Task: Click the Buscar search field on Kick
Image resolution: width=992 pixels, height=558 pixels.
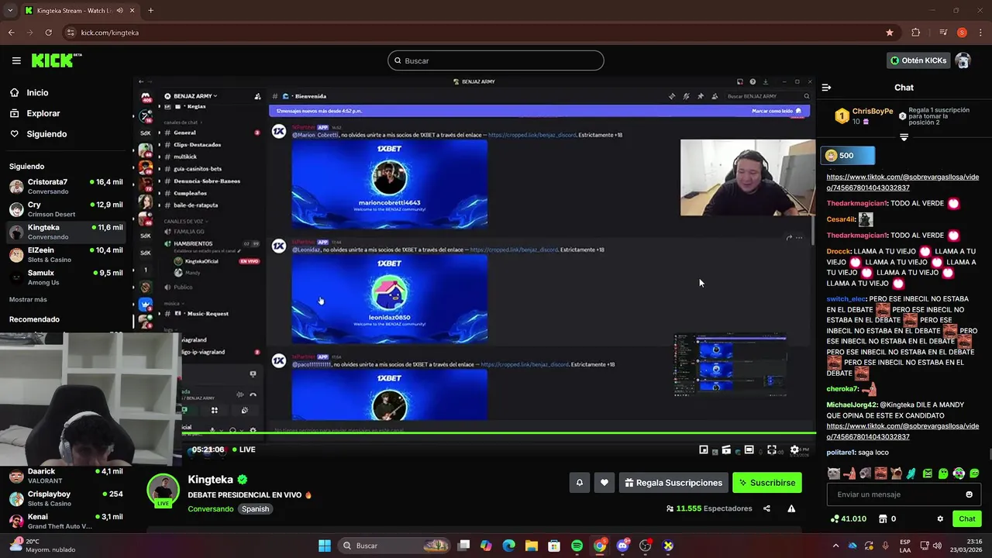Action: tap(496, 60)
